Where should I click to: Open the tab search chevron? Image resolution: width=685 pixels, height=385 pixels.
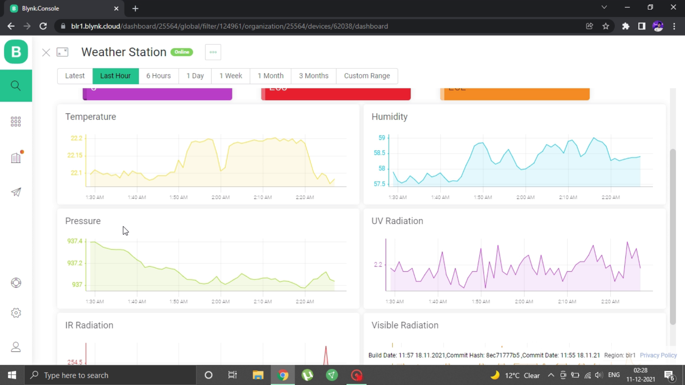coord(604,7)
